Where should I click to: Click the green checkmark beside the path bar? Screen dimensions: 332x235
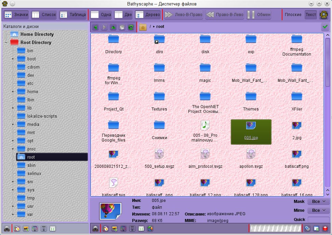click(325, 27)
